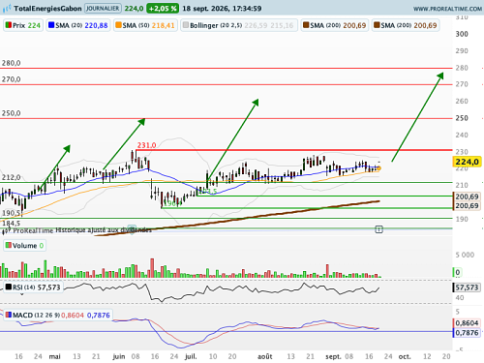Click the orange SMA (50) color swatch
Screen dimensions: 484x363
pos(118,25)
